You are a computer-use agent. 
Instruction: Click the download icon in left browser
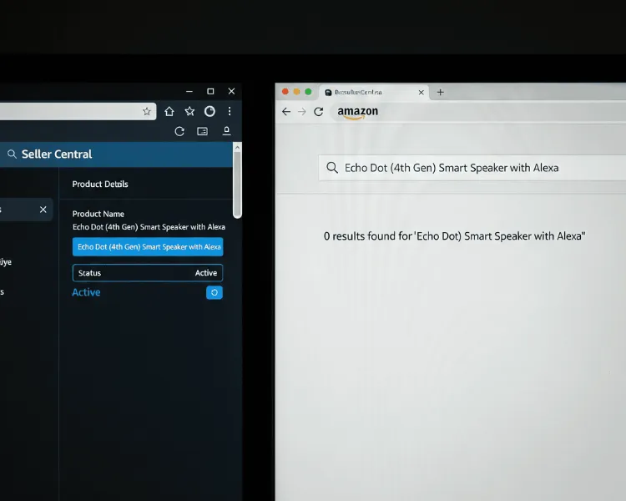(x=226, y=131)
